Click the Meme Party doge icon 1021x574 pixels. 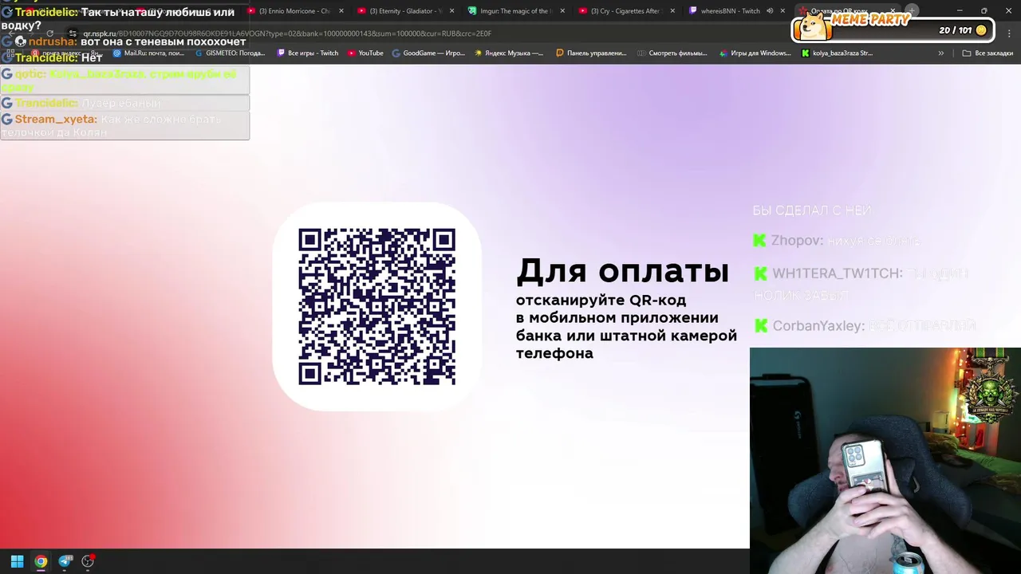[814, 28]
